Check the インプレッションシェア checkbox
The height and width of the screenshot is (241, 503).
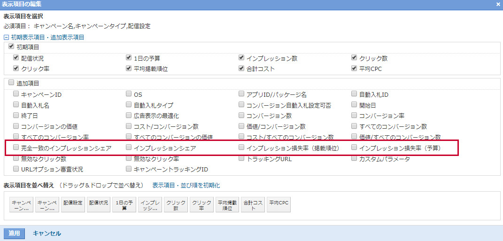(x=129, y=148)
